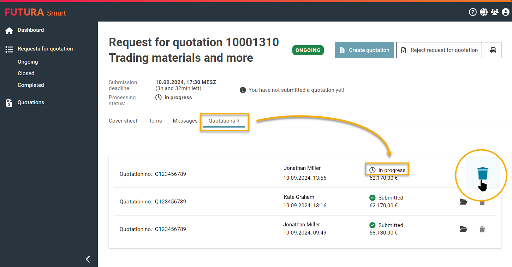Open the user group icon
512x267 pixels.
(495, 12)
